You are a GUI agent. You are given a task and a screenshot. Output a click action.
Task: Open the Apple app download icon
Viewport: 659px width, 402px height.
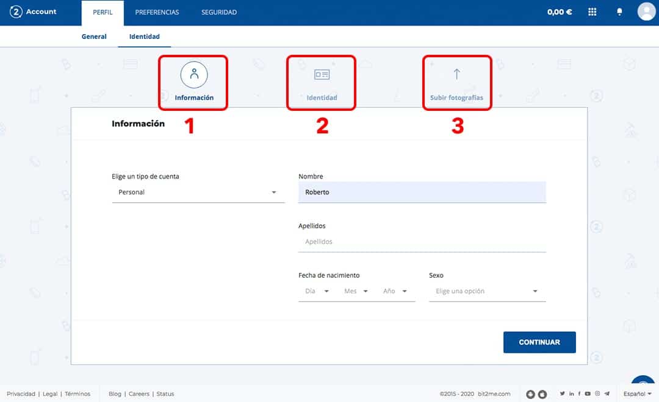pos(542,394)
